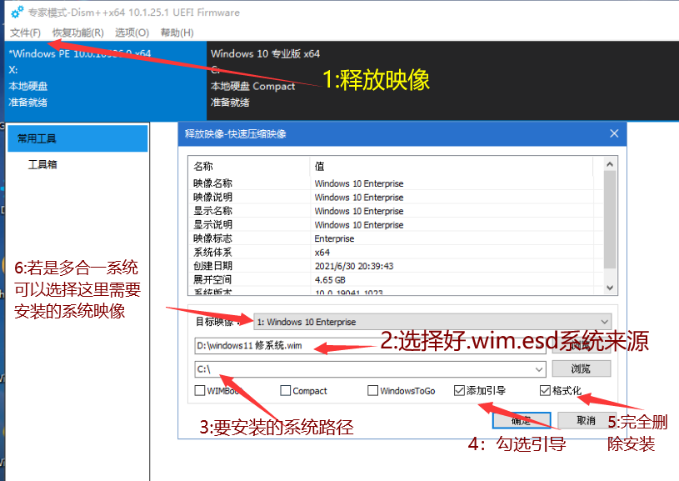Image resolution: width=679 pixels, height=481 pixels.
Task: Uncheck the 添加引导 checkbox
Action: coord(459,390)
